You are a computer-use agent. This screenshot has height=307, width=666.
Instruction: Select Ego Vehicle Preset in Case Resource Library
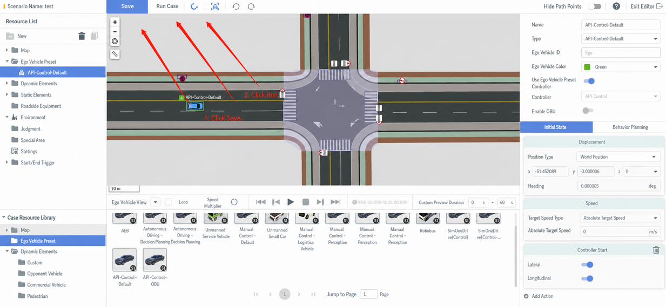coord(53,241)
